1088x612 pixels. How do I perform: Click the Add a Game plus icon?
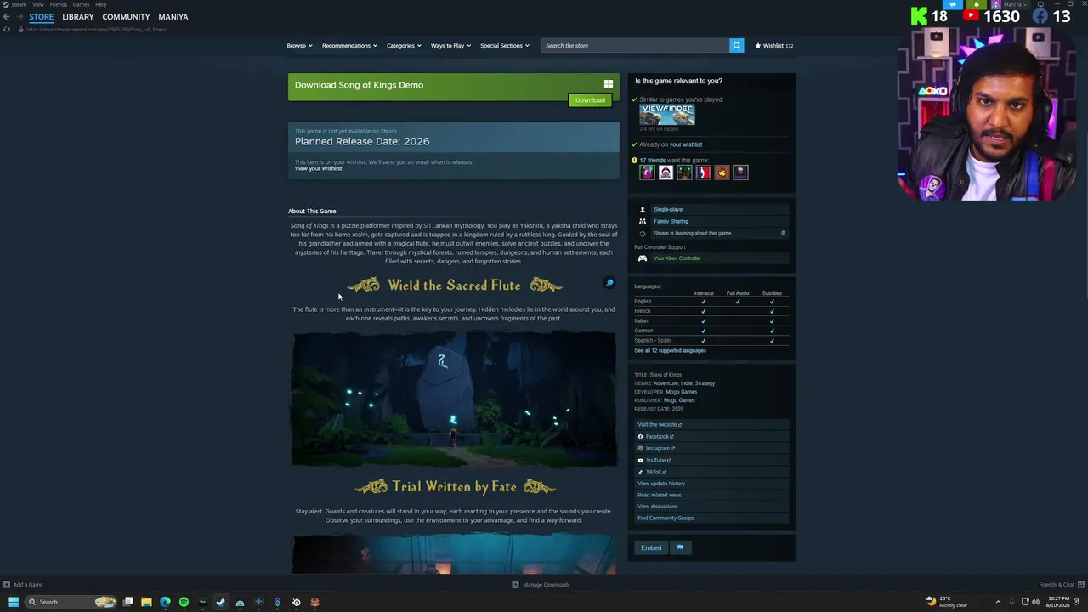7,585
